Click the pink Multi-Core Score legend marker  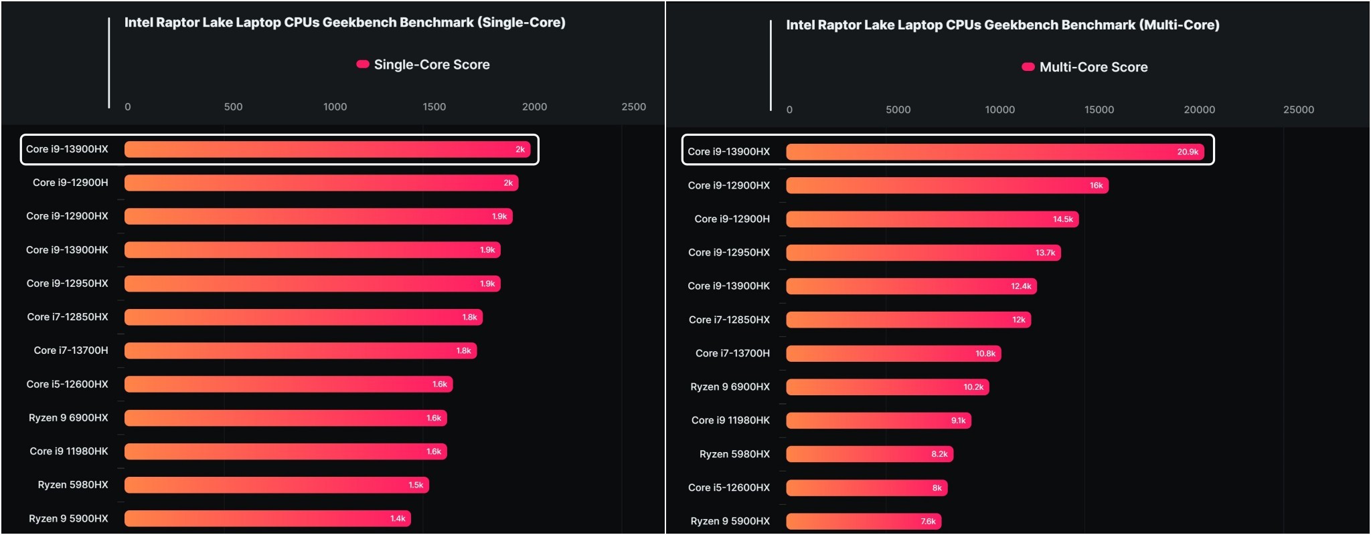pyautogui.click(x=1028, y=67)
